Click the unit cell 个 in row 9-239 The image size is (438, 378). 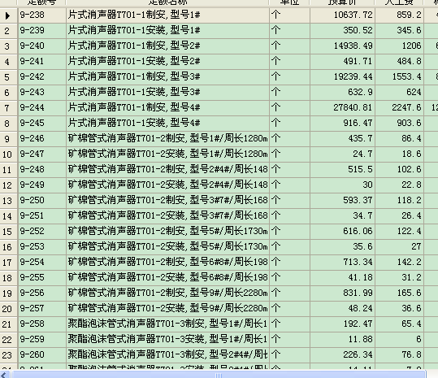[x=289, y=30]
